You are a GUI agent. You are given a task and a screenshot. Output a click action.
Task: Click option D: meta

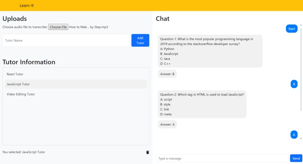click(x=166, y=114)
